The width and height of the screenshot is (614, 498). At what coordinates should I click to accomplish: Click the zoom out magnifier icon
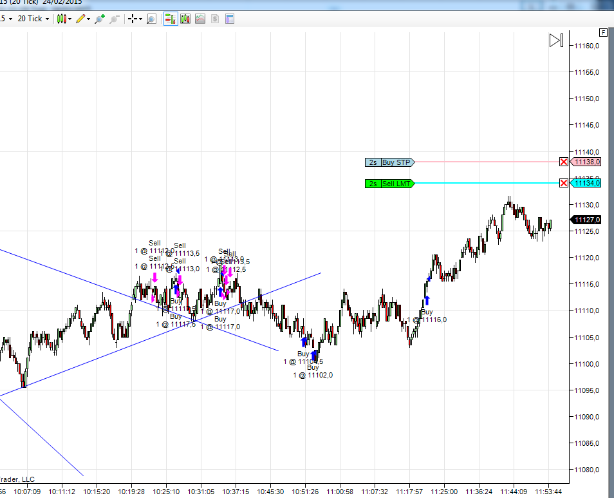[x=115, y=19]
